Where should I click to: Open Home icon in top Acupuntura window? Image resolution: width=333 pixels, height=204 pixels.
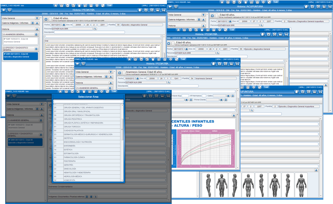click(222, 2)
